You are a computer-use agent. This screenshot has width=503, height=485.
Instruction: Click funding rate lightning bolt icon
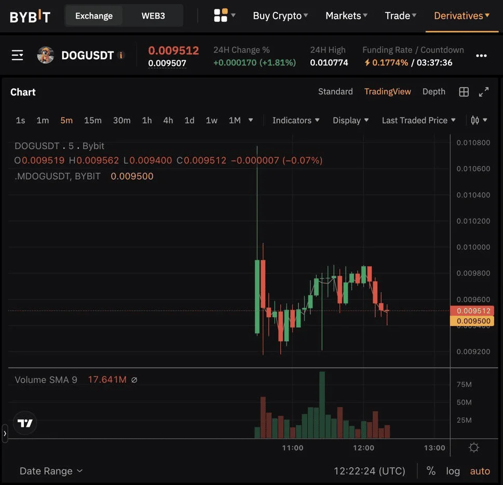coord(368,62)
